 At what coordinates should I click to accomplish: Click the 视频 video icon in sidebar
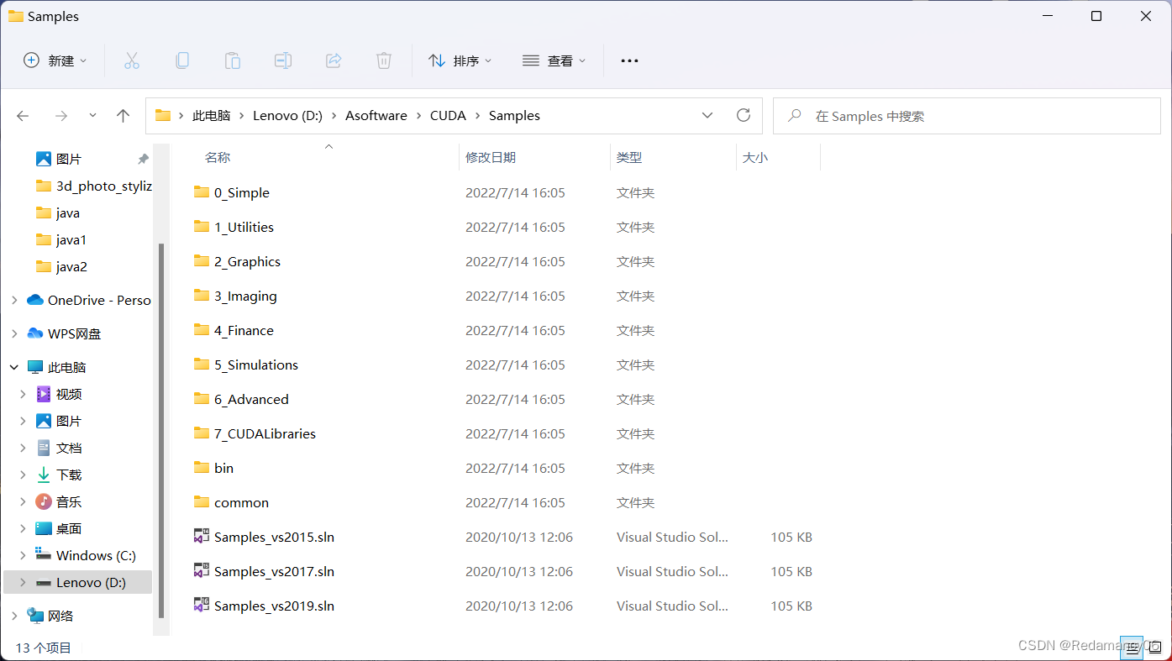(44, 394)
